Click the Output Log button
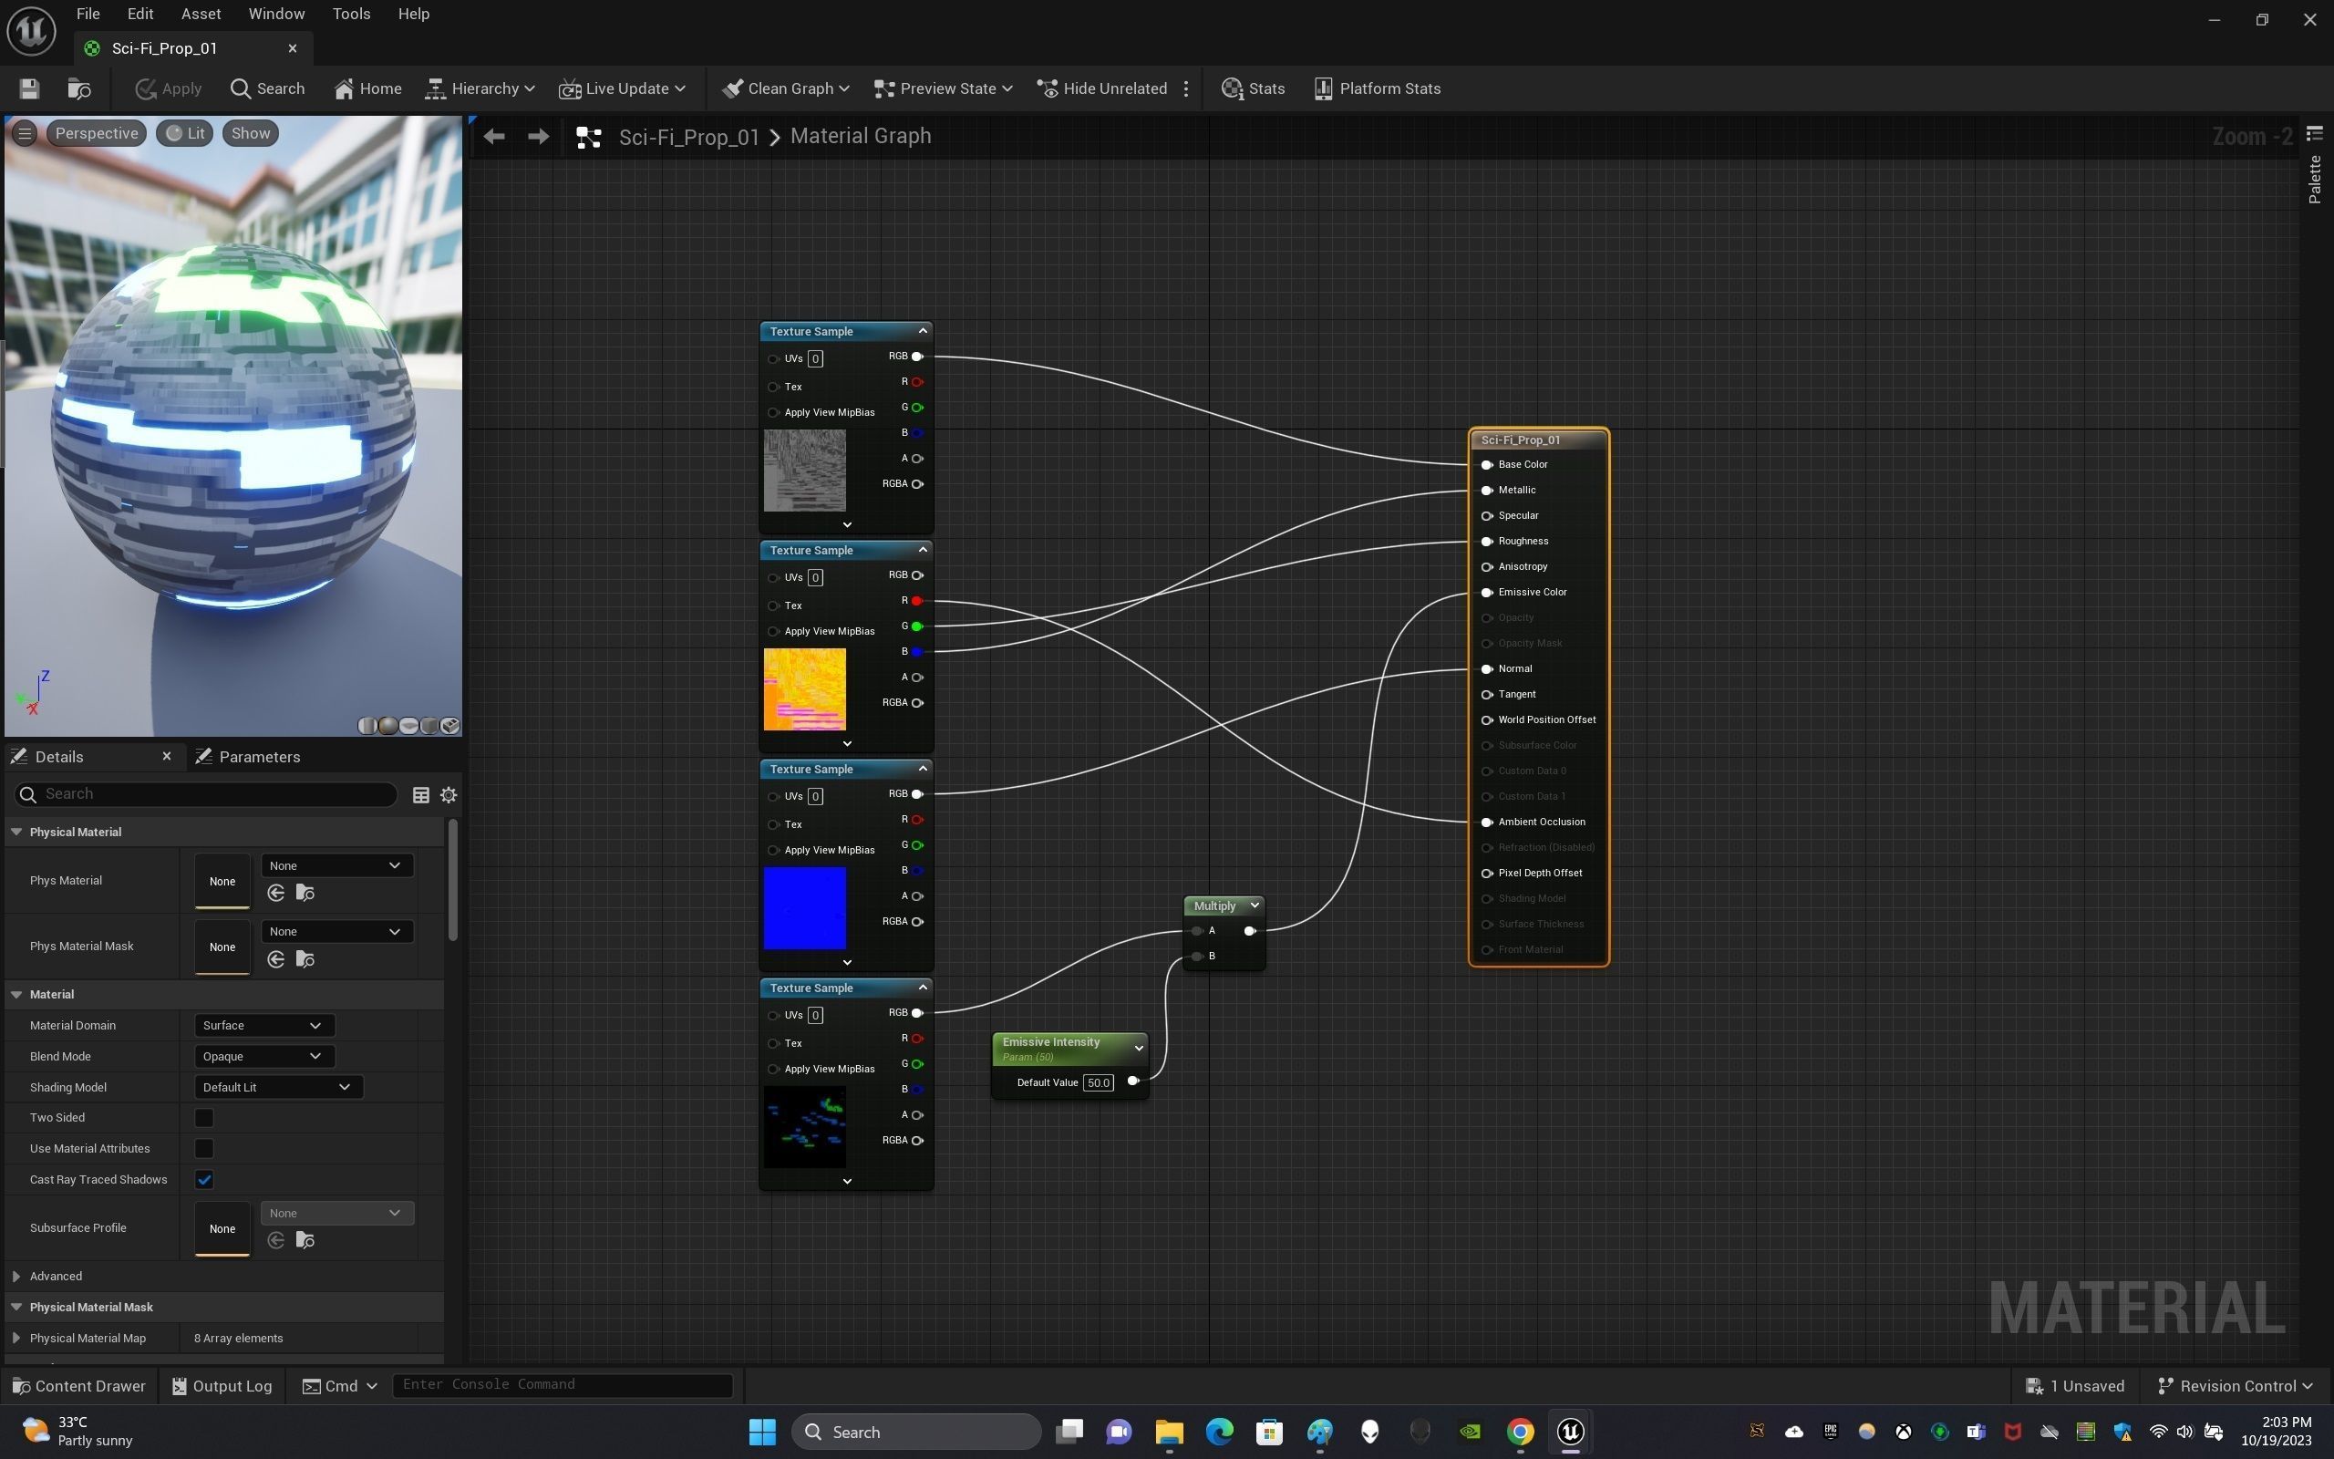The image size is (2334, 1459). pyautogui.click(x=222, y=1386)
